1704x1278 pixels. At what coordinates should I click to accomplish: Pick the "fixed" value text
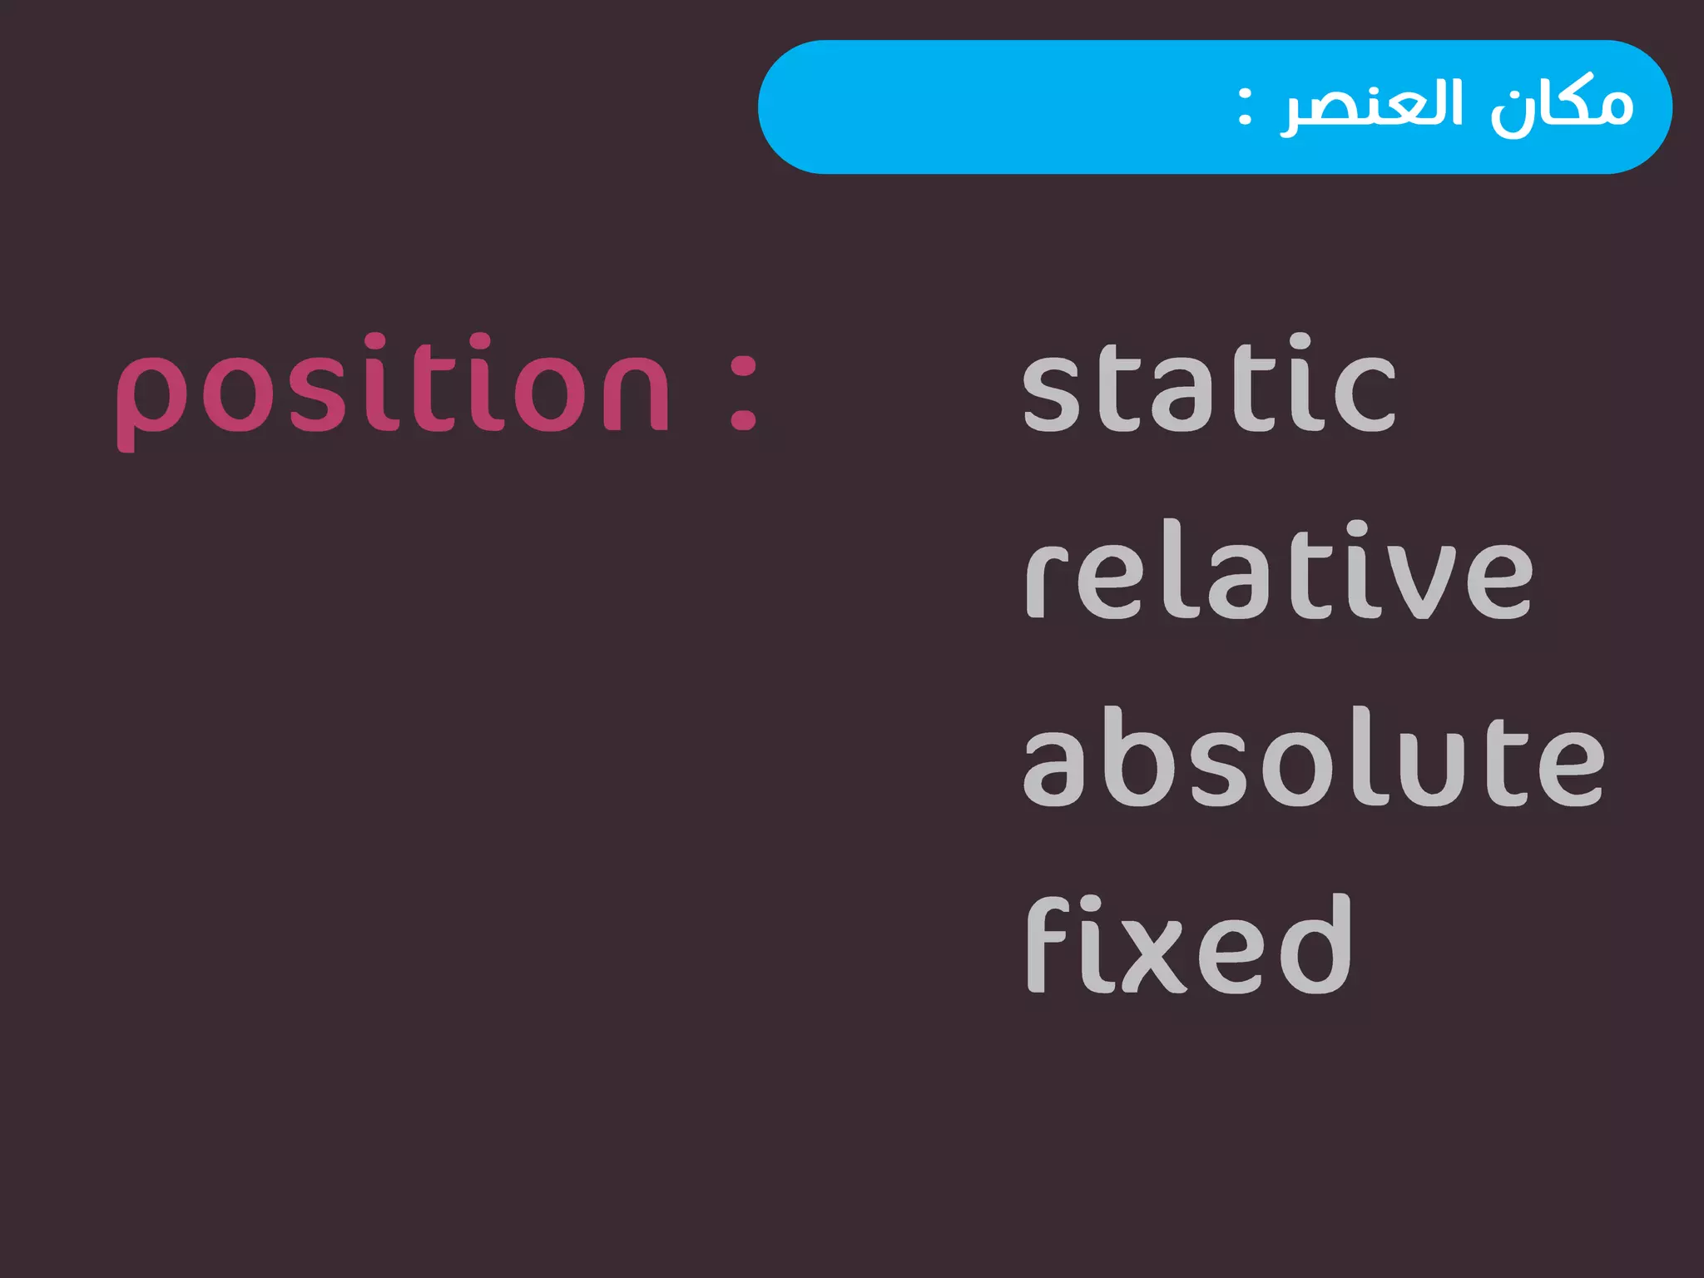click(1189, 944)
